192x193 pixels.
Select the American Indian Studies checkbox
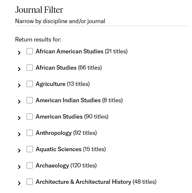[30, 100]
